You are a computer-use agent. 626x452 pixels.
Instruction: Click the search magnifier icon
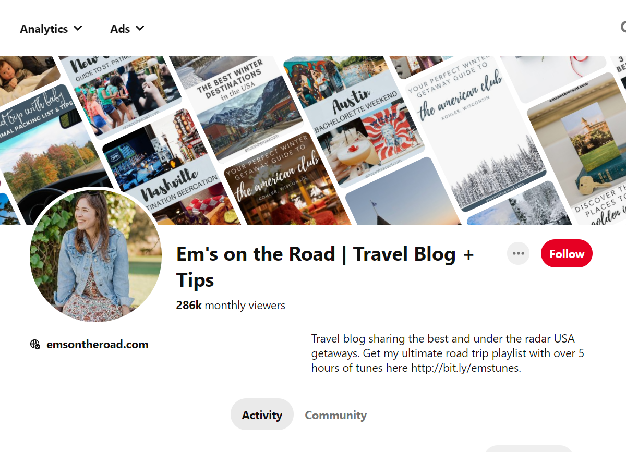point(623,27)
